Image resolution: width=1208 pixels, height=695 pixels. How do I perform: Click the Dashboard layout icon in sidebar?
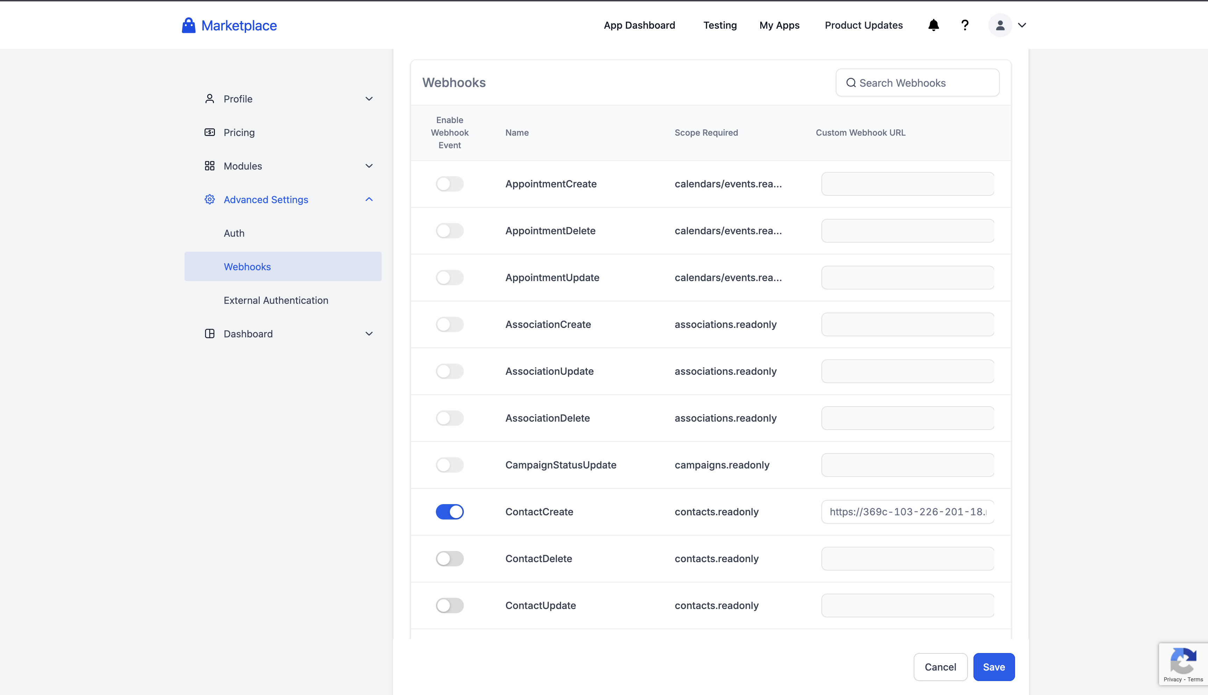(x=209, y=334)
